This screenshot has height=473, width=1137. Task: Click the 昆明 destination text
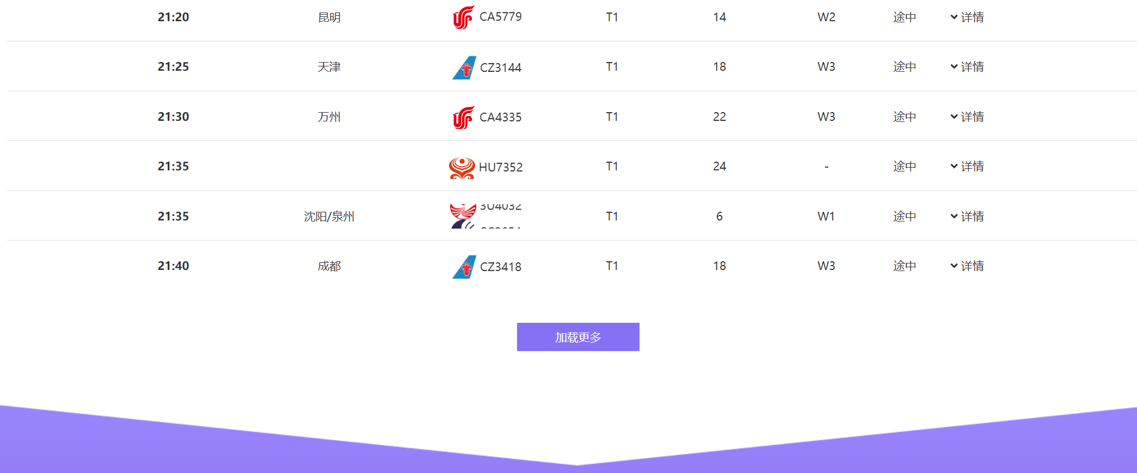point(329,17)
